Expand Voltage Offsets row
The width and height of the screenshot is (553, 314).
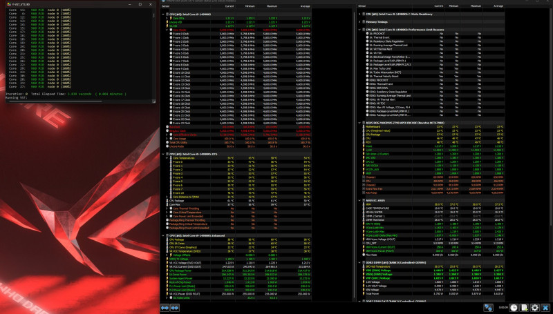(x=167, y=255)
